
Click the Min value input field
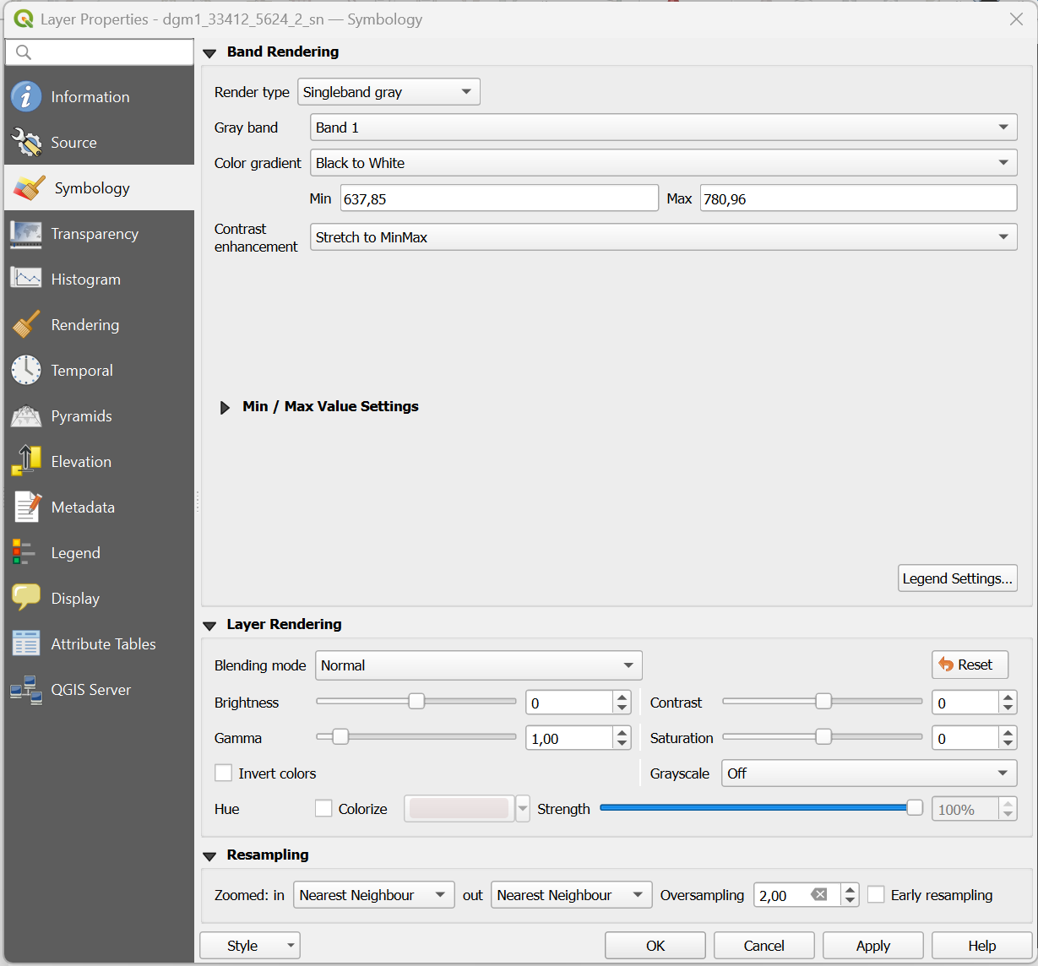tap(498, 199)
